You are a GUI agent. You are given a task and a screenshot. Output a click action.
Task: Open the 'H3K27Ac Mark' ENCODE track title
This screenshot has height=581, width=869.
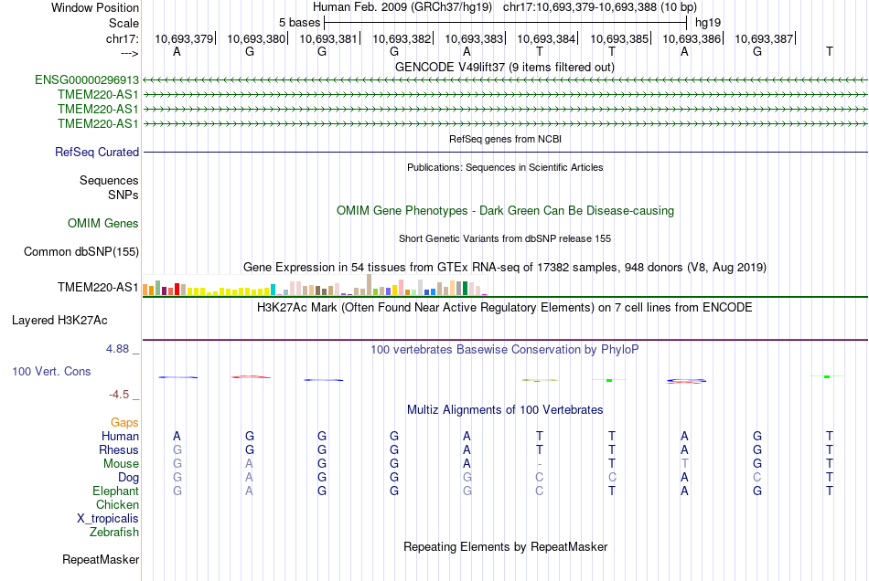505,308
